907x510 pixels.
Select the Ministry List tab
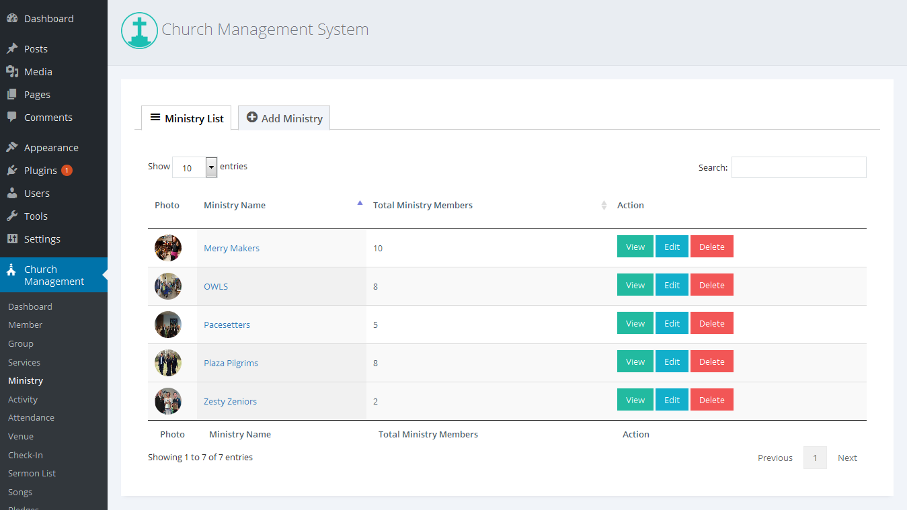[186, 118]
